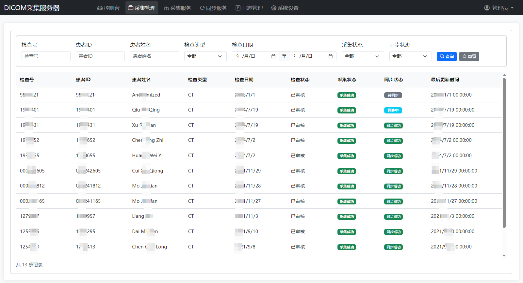
Task: Focus the 检查号 search input field
Action: click(46, 56)
